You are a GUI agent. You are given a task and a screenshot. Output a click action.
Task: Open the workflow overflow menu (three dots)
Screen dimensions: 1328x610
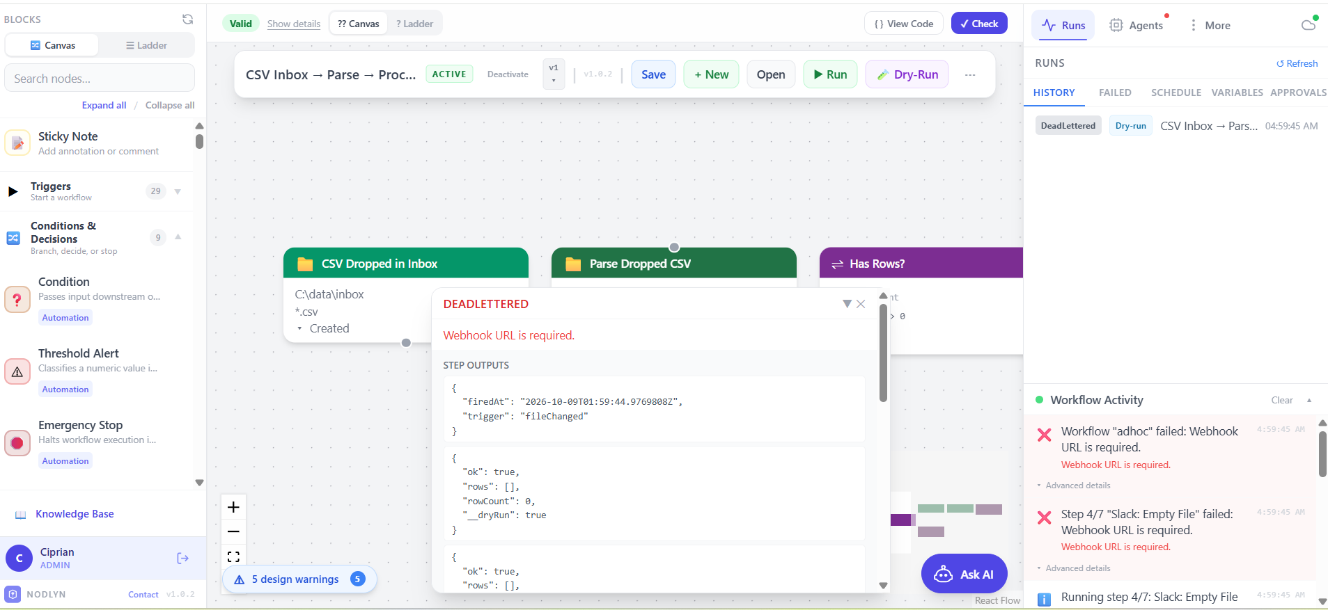970,74
